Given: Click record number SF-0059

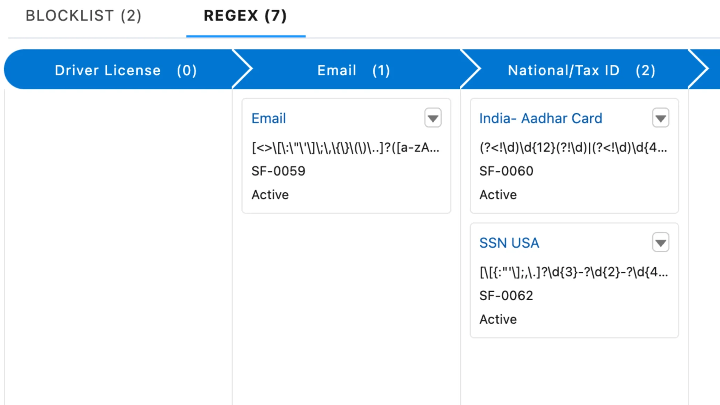Looking at the screenshot, I should (278, 171).
